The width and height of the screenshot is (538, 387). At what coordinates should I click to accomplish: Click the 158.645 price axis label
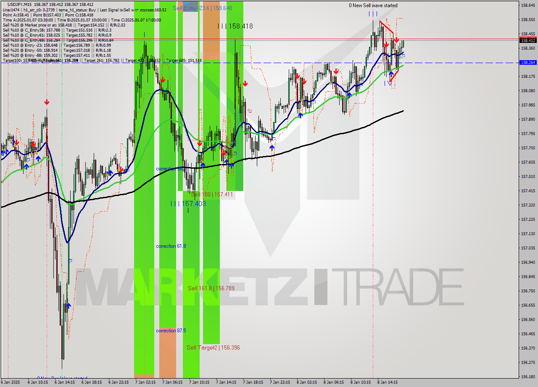(528, 5)
